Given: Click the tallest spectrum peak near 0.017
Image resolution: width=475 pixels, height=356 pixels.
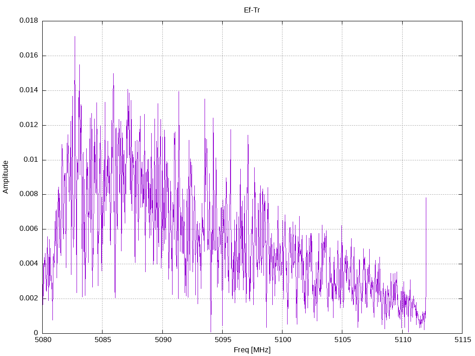Looking at the screenshot, I should [x=75, y=37].
